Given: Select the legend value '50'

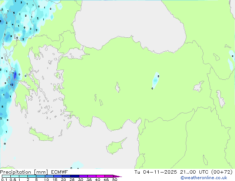Looking at the screenshot, I should pos(115,180).
